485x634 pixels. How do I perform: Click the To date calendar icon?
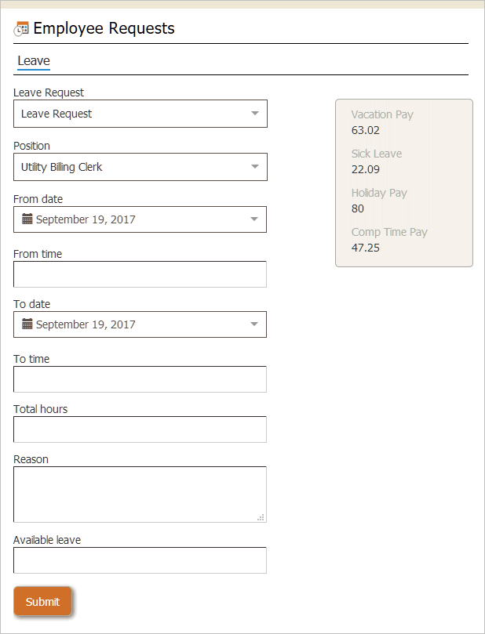click(x=27, y=324)
